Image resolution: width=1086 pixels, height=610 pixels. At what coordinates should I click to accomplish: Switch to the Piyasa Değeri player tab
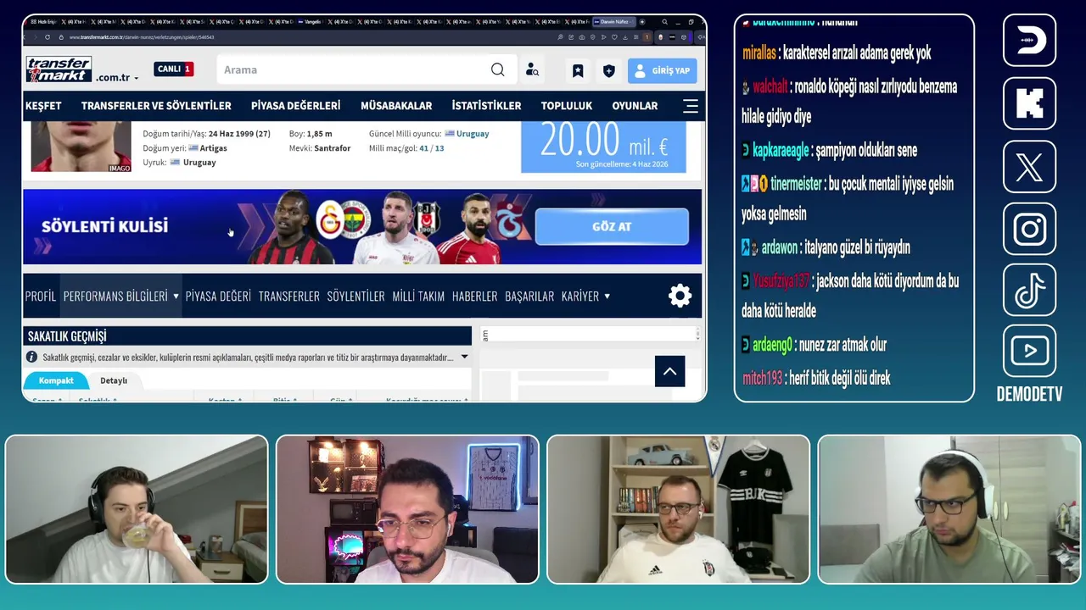[218, 296]
